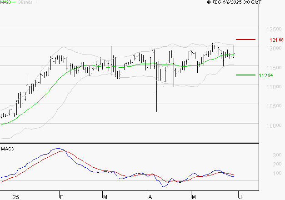Click the green MA20 legend line swatch
285x200 pixels.
pyautogui.click(x=13, y=2)
